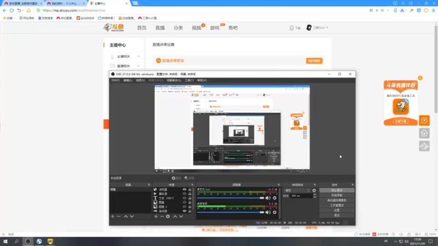Open the OBS 帮助(H) menu
Viewport: 438px width, 246px height.
pyautogui.click(x=202, y=80)
